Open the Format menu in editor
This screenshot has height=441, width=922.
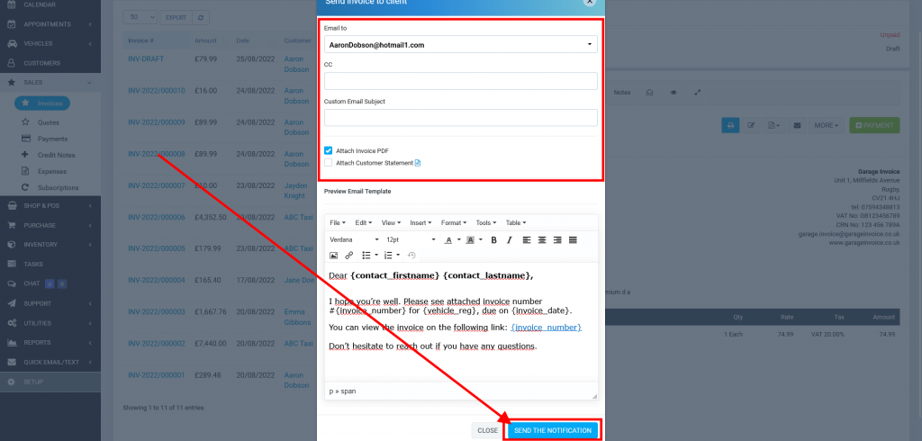click(x=454, y=222)
